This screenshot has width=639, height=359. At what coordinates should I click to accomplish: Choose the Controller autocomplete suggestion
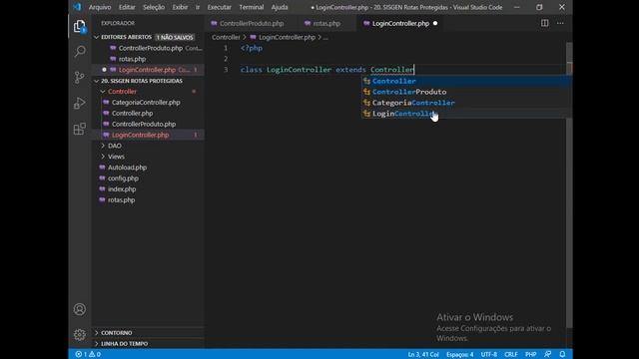point(466,81)
